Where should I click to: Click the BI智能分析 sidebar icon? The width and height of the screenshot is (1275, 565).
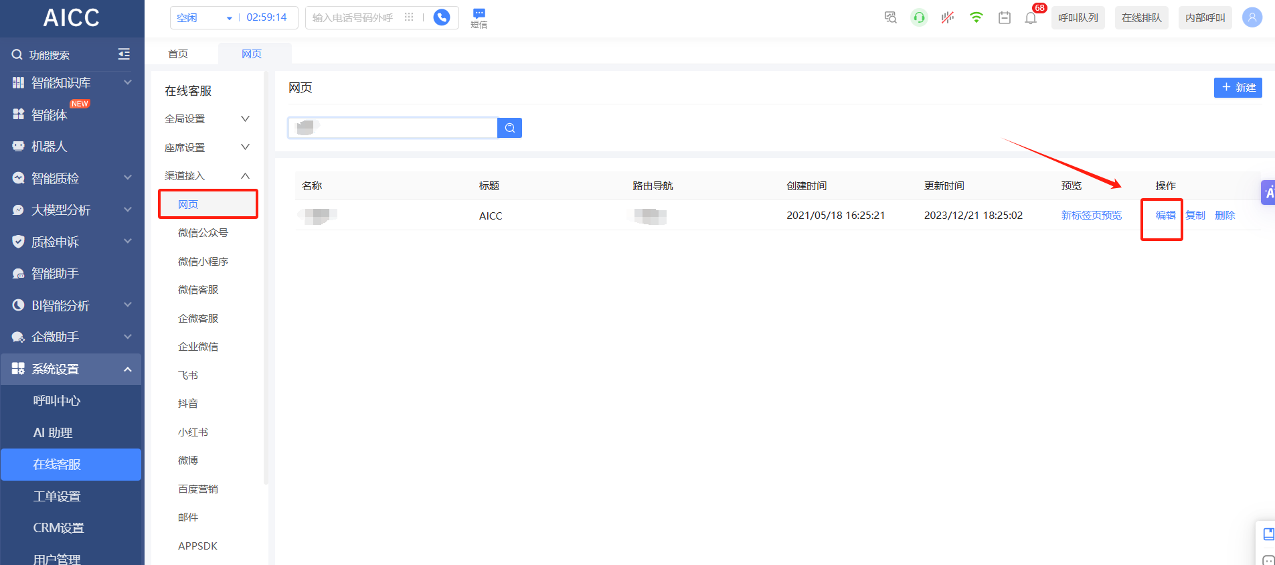tap(18, 305)
